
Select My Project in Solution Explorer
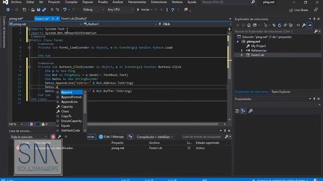point(258,46)
